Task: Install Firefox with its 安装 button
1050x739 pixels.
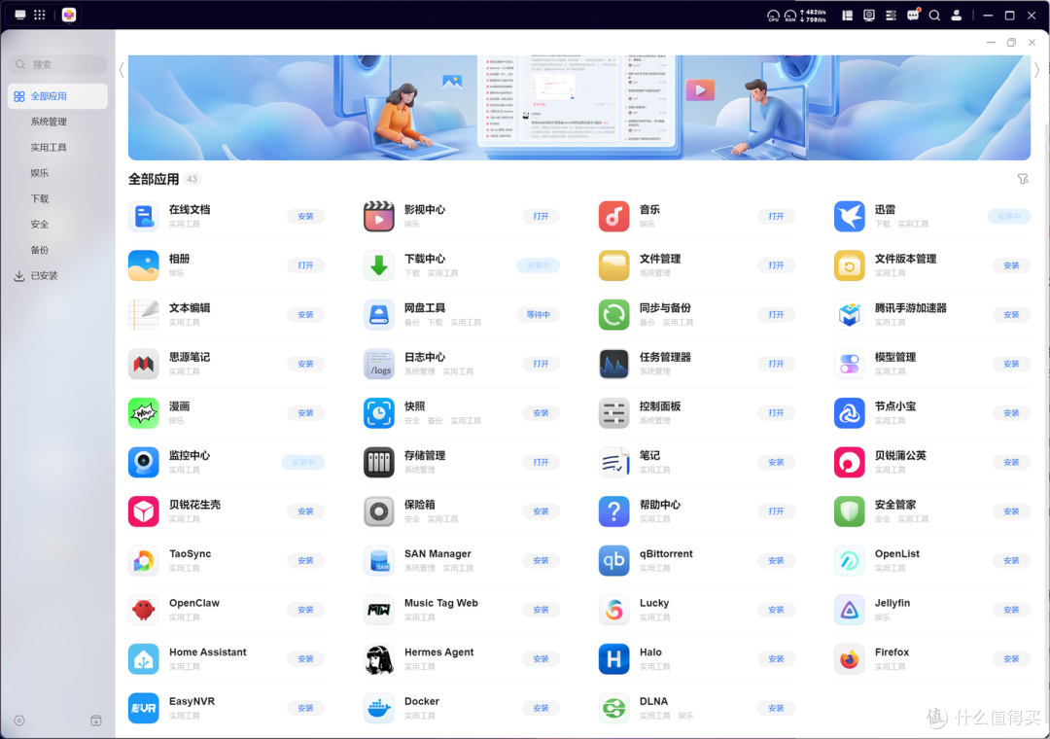Action: coord(1011,658)
